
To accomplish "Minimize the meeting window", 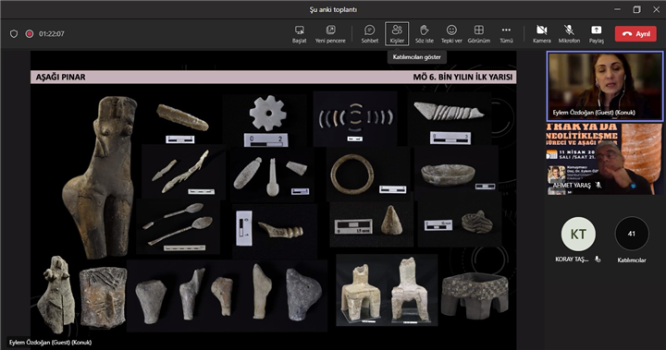I will pos(617,9).
